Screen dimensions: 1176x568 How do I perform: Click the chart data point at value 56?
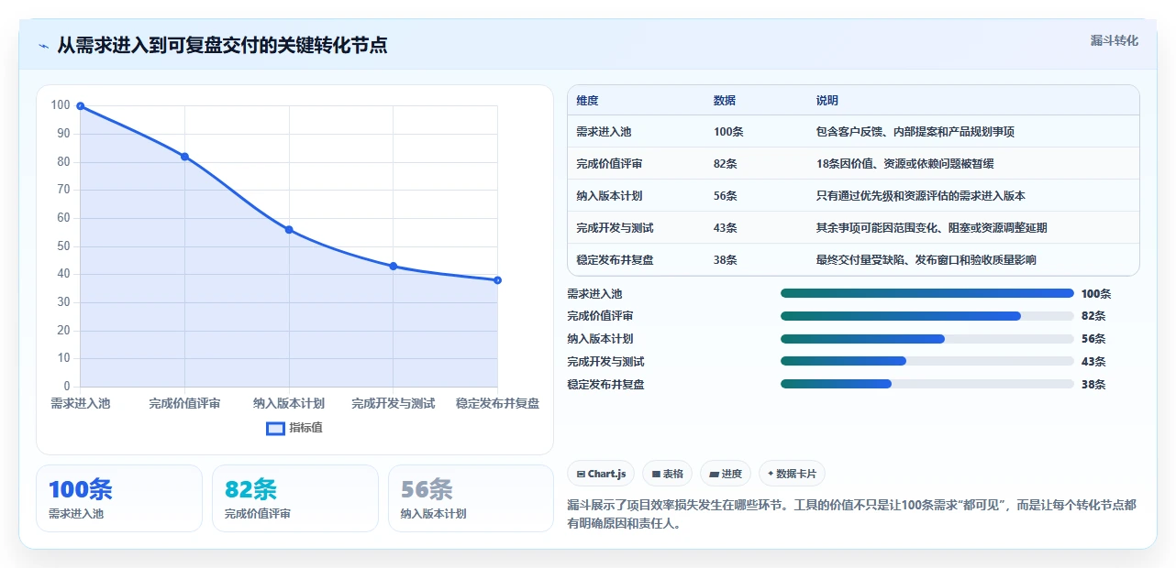[x=289, y=230]
